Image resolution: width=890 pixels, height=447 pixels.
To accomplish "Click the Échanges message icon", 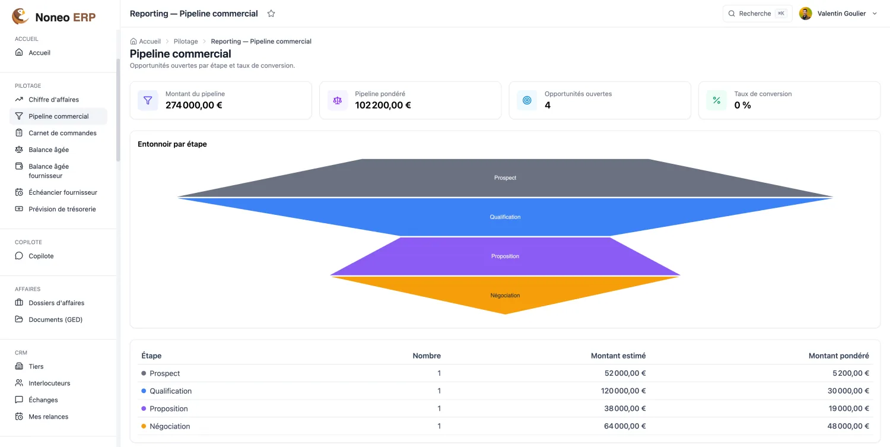I will (x=19, y=400).
